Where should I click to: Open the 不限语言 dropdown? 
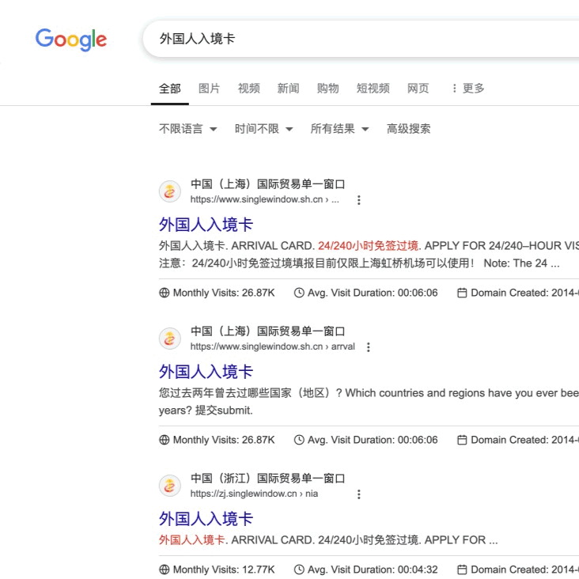188,129
